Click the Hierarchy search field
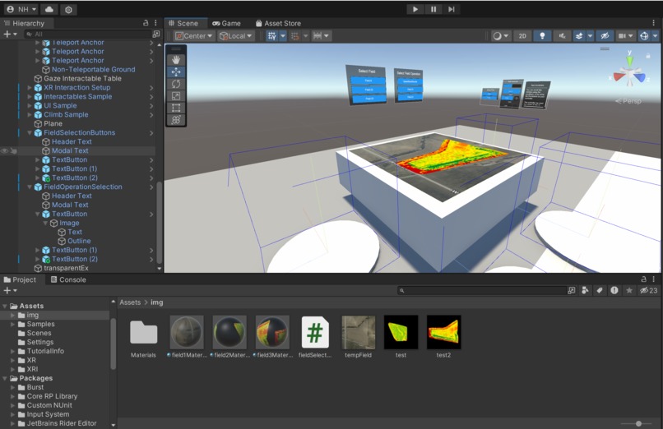Viewport: 663px width, 429px height. [88, 34]
